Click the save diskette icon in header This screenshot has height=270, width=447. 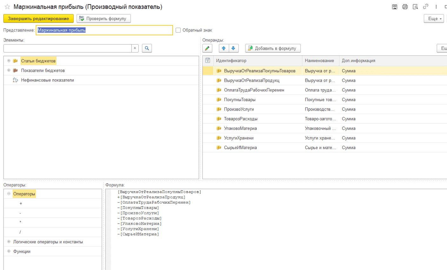395,7
